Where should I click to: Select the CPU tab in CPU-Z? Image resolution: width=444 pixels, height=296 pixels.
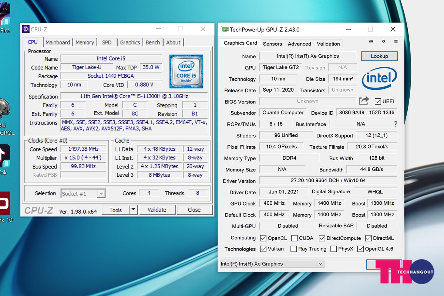pos(33,42)
